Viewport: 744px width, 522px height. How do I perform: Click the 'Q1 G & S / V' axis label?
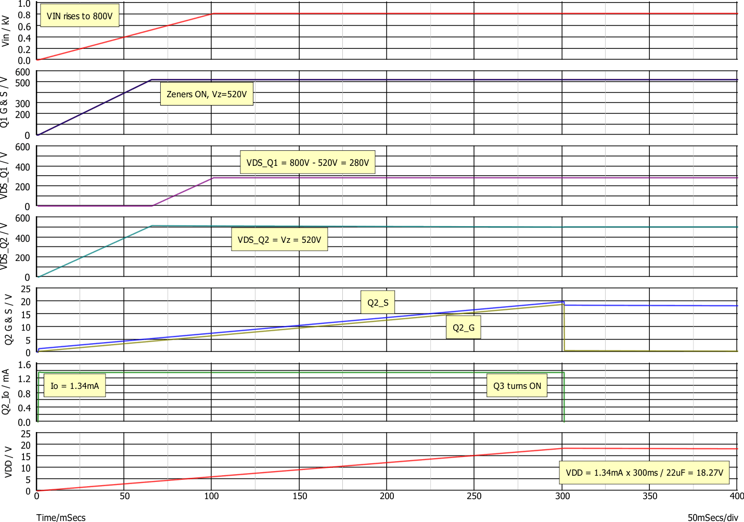pos(5,102)
